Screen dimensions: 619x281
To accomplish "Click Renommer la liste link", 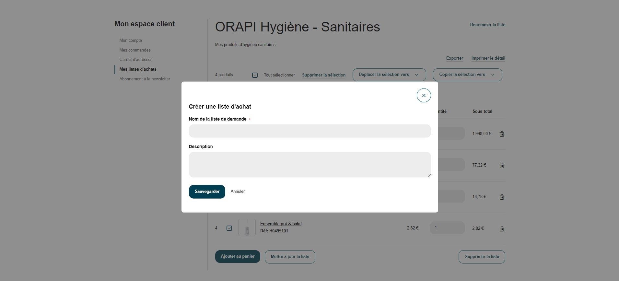I will click(x=487, y=25).
